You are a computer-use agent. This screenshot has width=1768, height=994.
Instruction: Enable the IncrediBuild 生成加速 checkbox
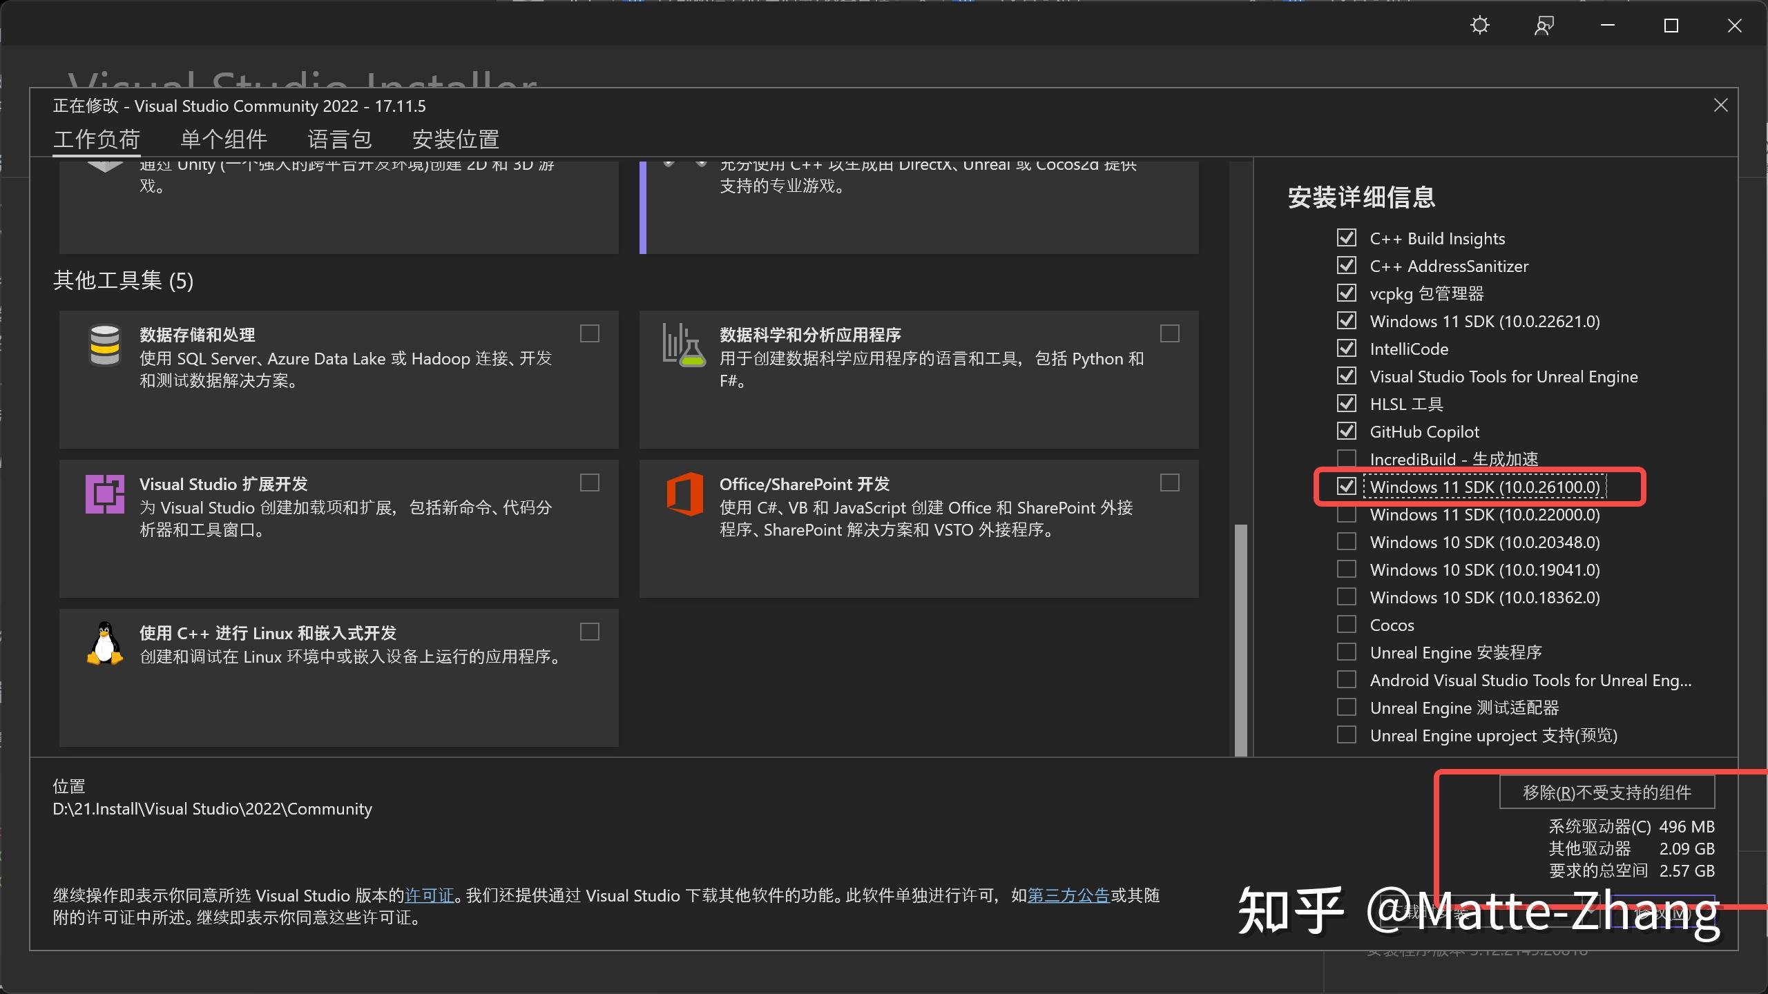pyautogui.click(x=1347, y=458)
